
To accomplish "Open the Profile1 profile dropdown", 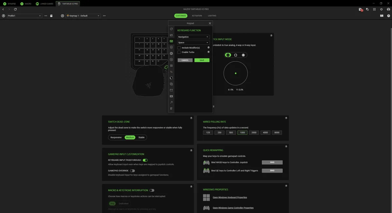I will [24, 16].
